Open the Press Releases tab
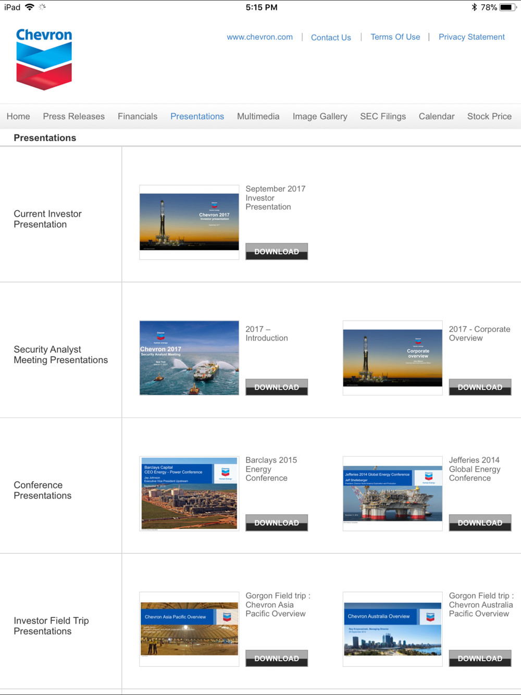The height and width of the screenshot is (695, 521). (73, 116)
